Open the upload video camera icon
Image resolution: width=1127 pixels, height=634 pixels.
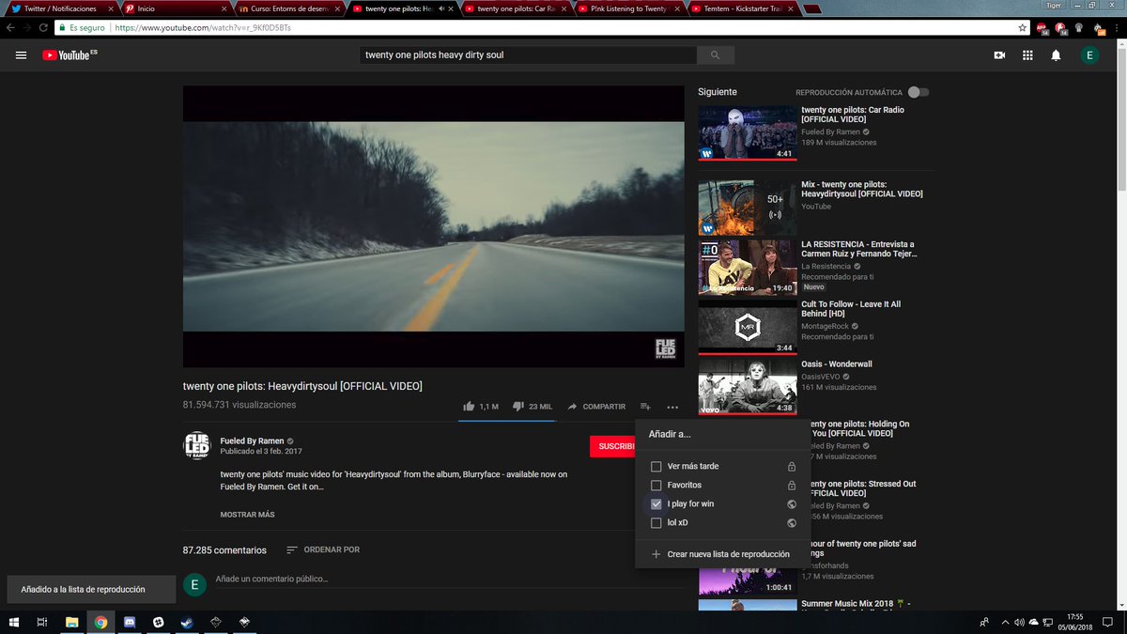click(999, 55)
